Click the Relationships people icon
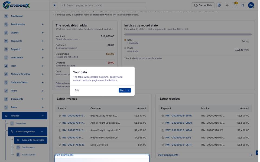260x162 pixels. [x=6, y=24]
